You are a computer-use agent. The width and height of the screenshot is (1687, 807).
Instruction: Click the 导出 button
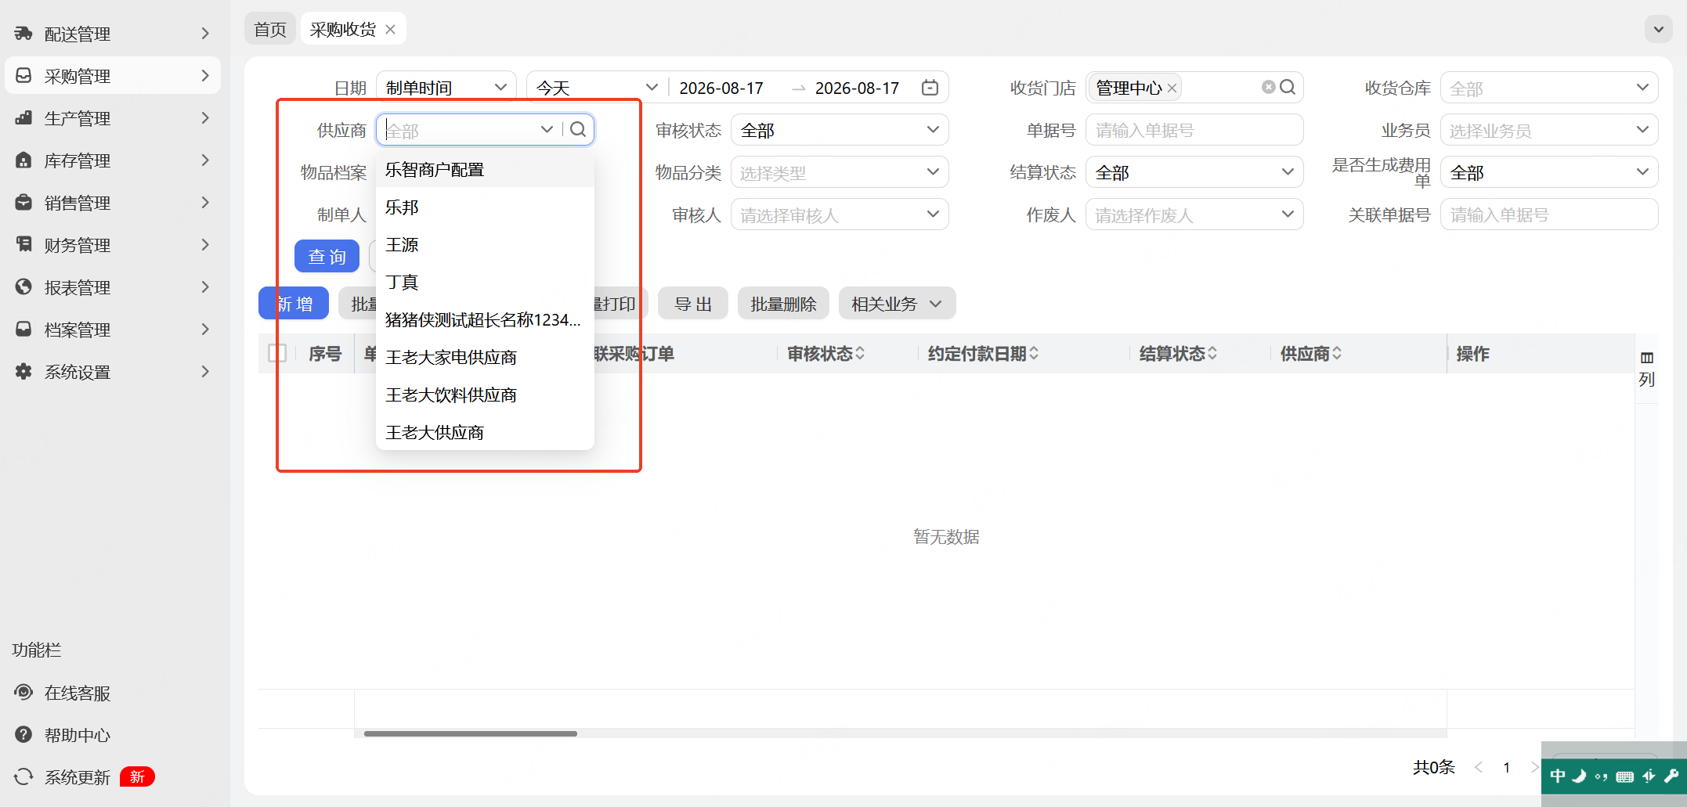tap(693, 304)
